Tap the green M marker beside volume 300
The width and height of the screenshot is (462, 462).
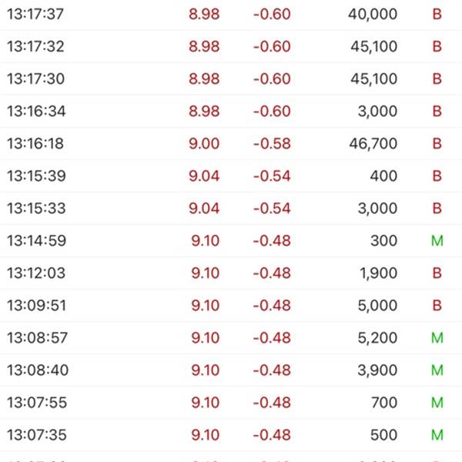click(x=437, y=240)
